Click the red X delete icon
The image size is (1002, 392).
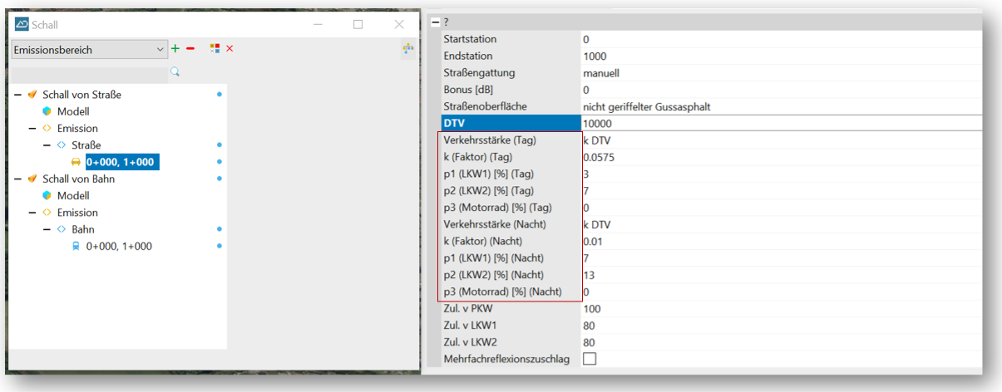(x=230, y=49)
